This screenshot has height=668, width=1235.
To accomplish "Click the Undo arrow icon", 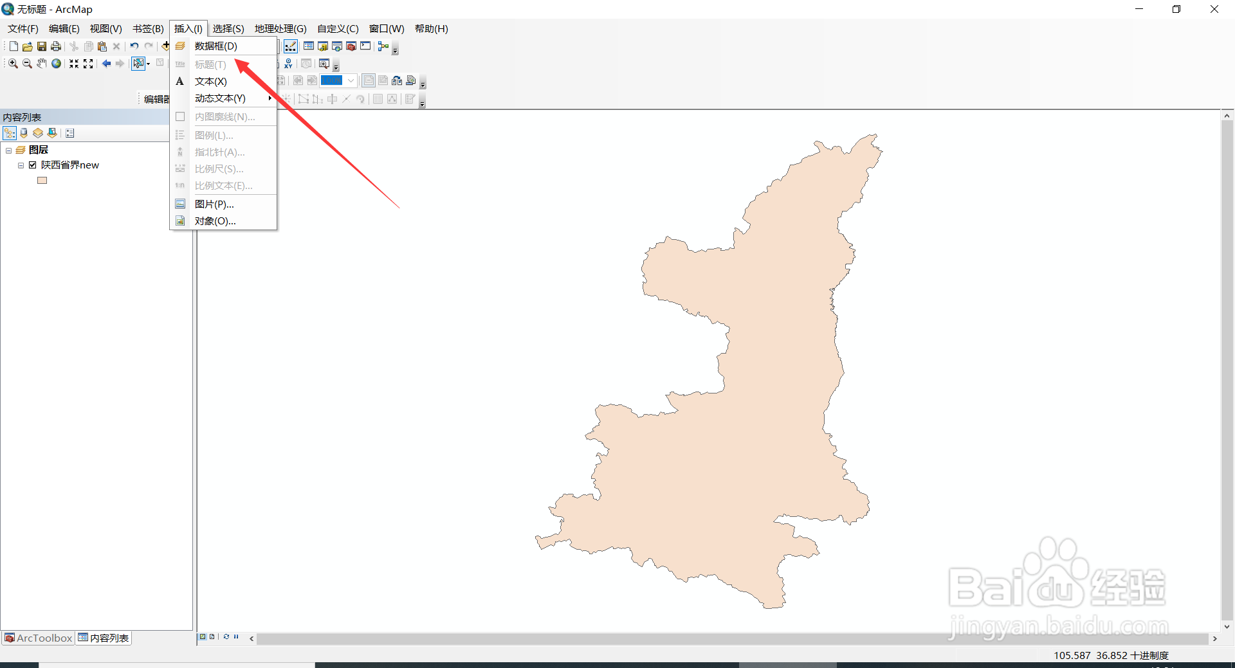I will tap(134, 46).
